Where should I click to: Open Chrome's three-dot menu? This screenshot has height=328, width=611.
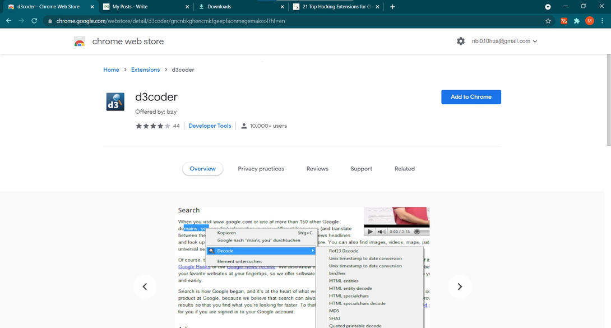point(603,21)
